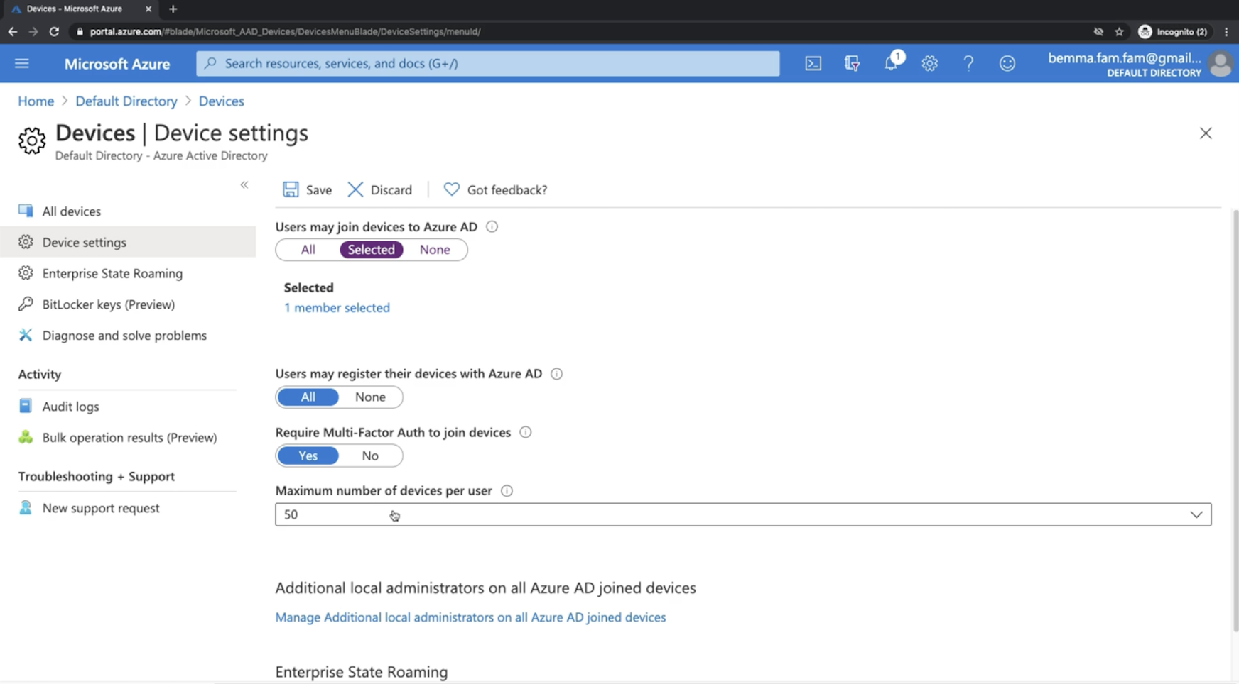This screenshot has width=1239, height=684.
Task: Click the Discard X icon
Action: 355,189
